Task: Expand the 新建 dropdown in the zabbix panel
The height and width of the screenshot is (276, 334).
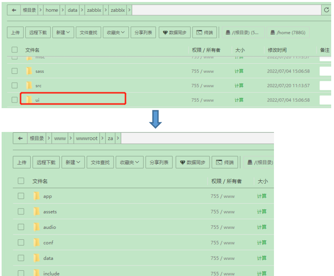Action: [63, 33]
